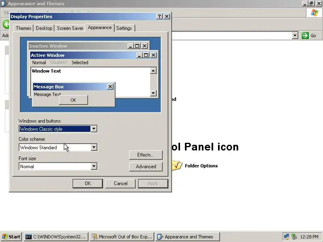Open Advanced appearance settings

click(146, 167)
